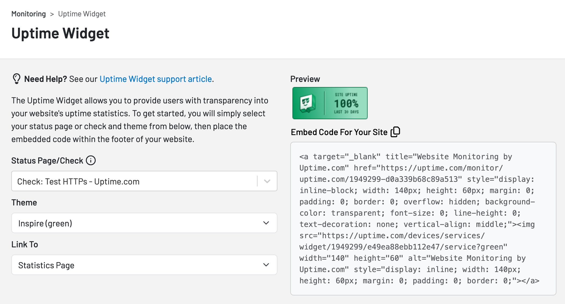Open the Status Page/Check info tooltip icon
This screenshot has width=565, height=304.
point(91,160)
